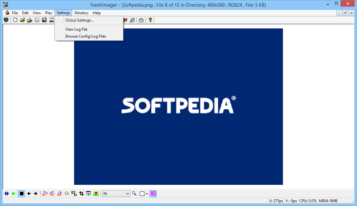The image size is (357, 206).
Task: Select View Log File menu entry
Action: pyautogui.click(x=89, y=29)
